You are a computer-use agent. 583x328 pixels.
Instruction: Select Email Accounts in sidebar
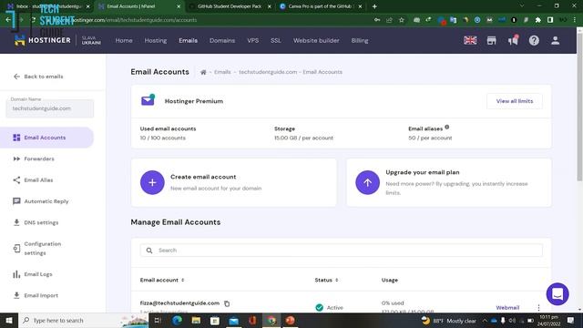46,138
